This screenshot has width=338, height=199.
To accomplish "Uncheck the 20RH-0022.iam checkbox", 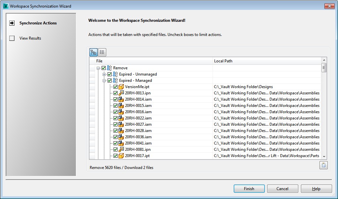I will point(116,118).
